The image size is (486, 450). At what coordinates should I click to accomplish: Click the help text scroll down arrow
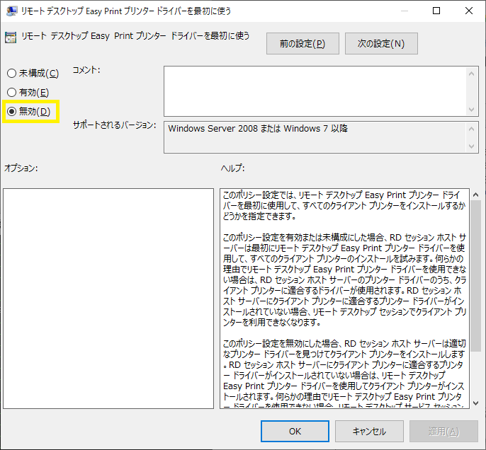(x=476, y=403)
